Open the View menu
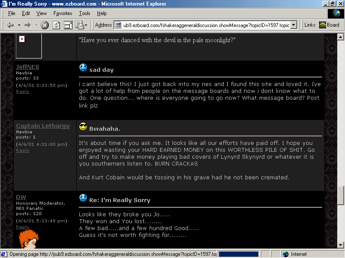Screen dimensions: 345x258 point(42,13)
